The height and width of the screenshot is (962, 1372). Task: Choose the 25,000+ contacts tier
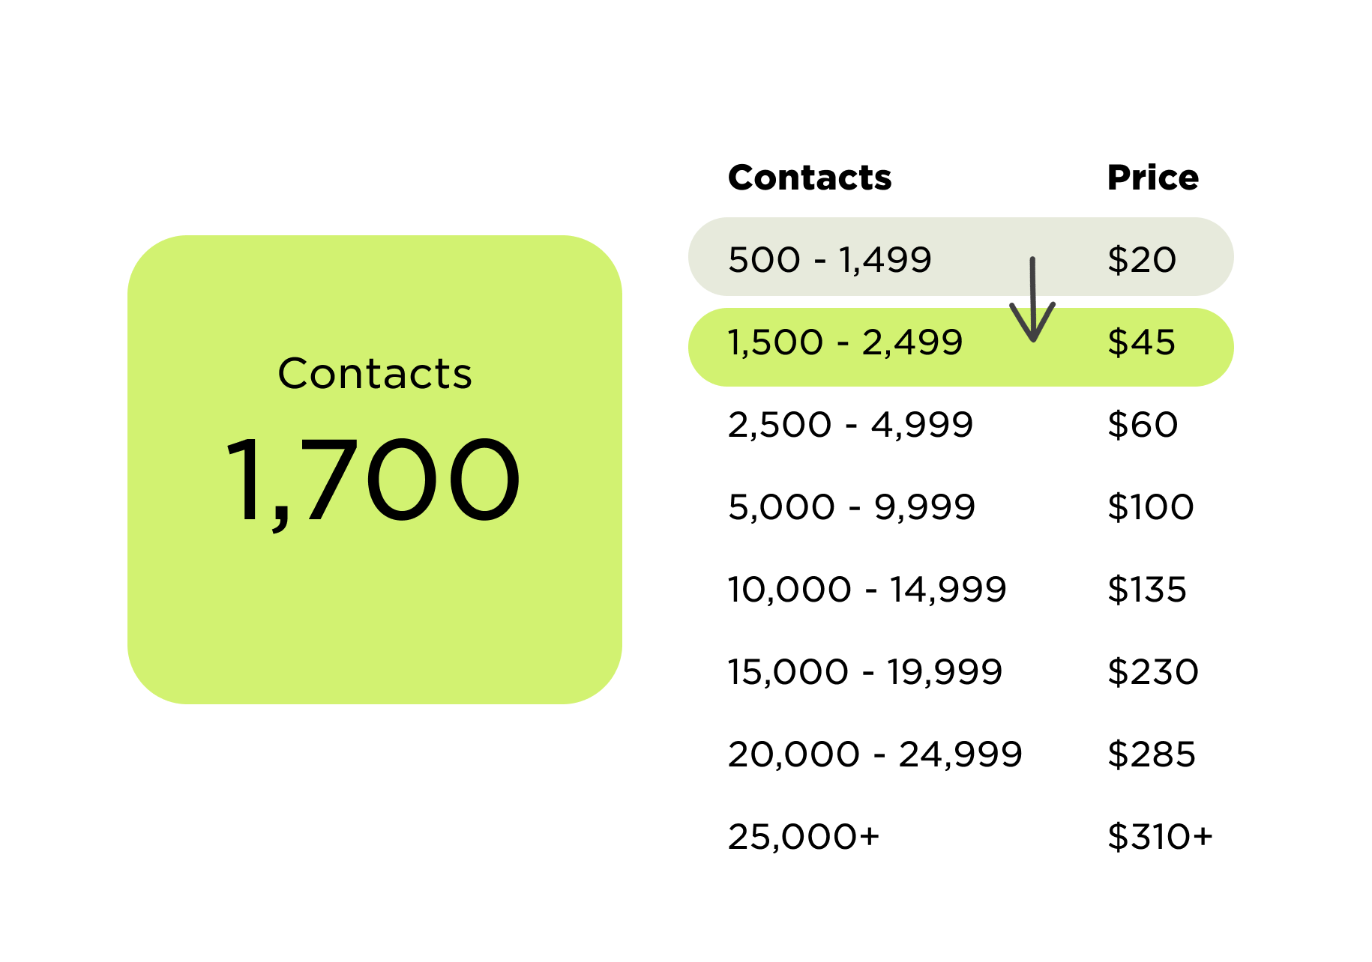pos(804,837)
